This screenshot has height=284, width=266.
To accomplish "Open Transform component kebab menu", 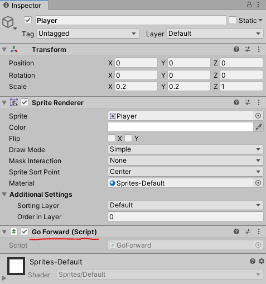I will click(x=259, y=49).
